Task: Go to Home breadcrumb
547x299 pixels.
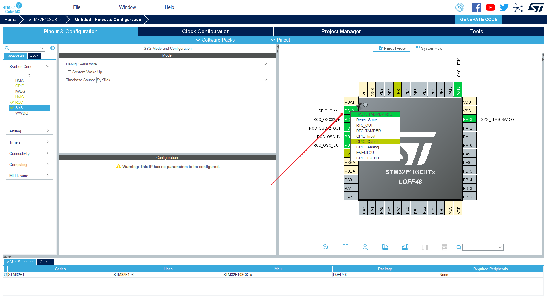Action: coord(10,20)
